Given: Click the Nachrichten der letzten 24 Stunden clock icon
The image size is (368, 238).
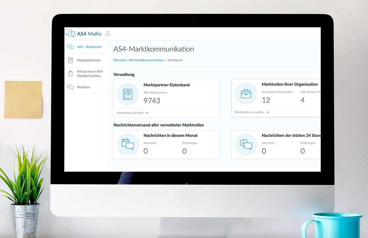Looking at the screenshot, I should click(246, 144).
